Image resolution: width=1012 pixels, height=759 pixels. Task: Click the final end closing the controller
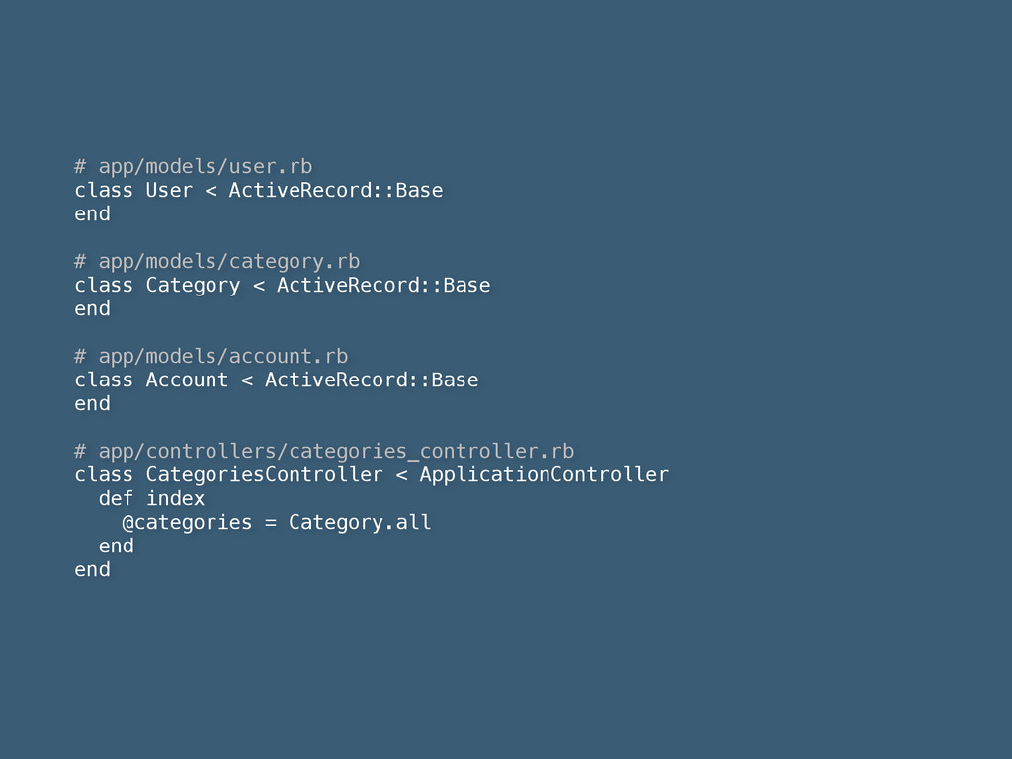coord(92,570)
